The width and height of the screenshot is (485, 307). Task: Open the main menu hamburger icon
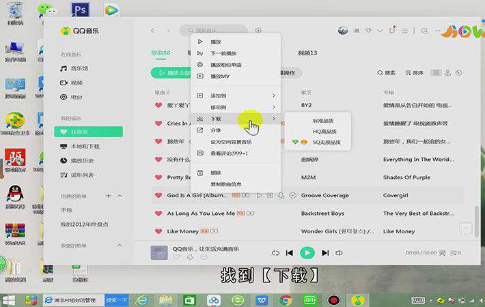(404, 31)
